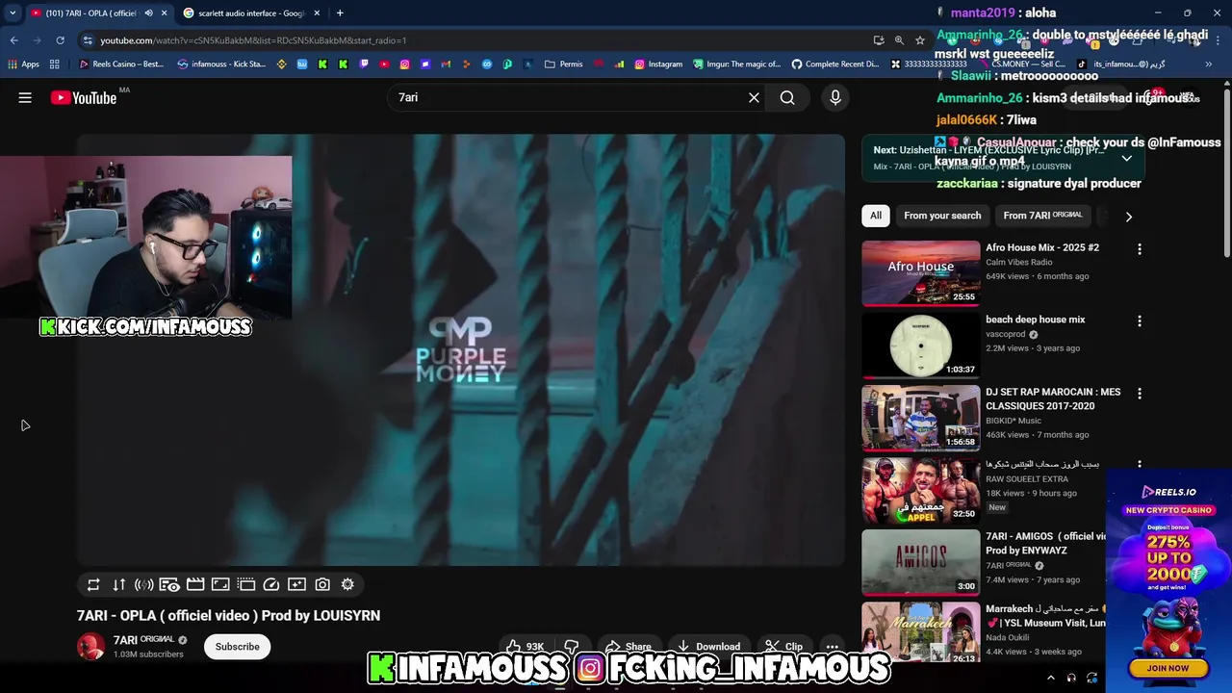The width and height of the screenshot is (1232, 693).
Task: Open the 7ARI channel name link
Action: (x=143, y=640)
